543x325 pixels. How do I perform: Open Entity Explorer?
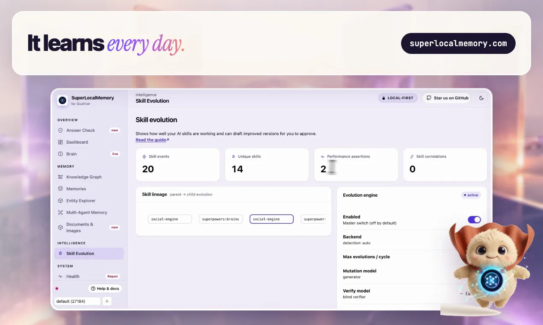click(89, 201)
